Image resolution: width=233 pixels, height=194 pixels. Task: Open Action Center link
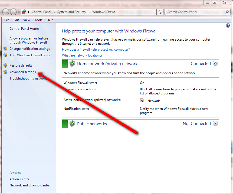tap(19, 179)
